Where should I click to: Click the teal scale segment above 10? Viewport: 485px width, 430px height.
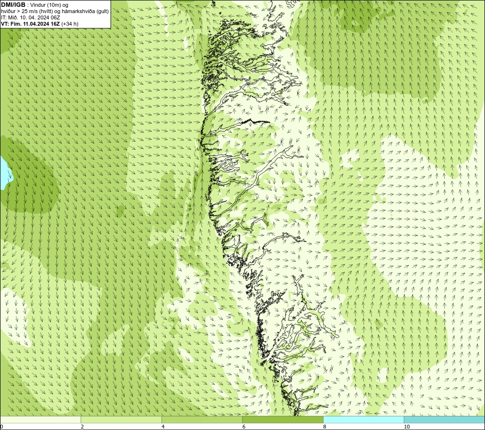pos(444,419)
